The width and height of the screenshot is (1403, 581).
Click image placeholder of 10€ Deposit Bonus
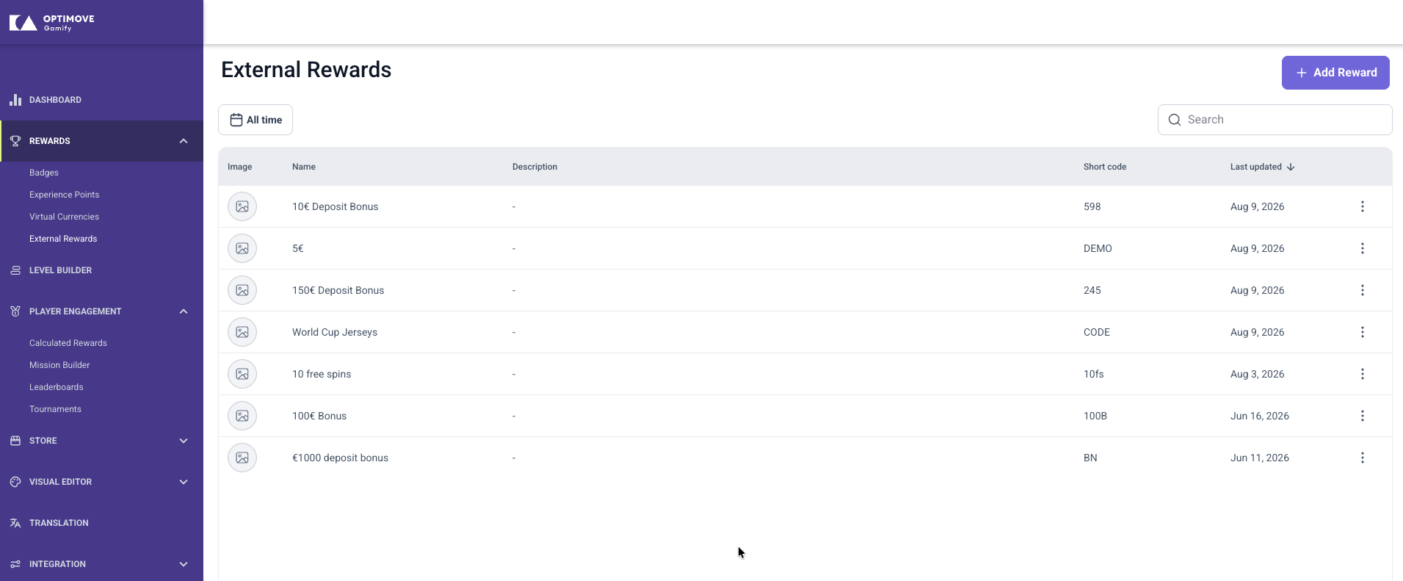click(x=242, y=206)
